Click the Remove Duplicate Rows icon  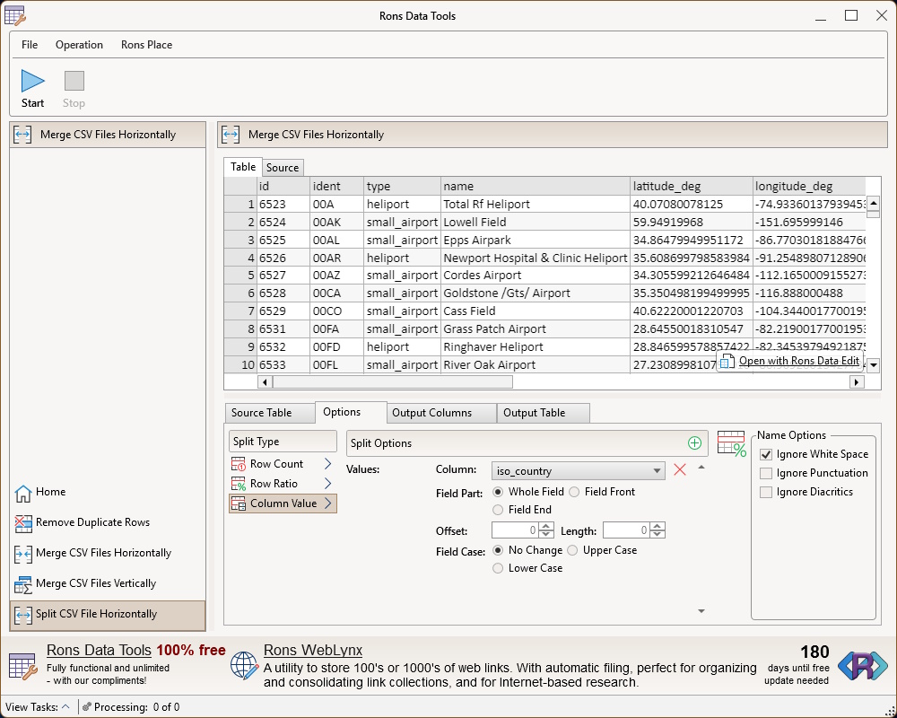point(23,523)
